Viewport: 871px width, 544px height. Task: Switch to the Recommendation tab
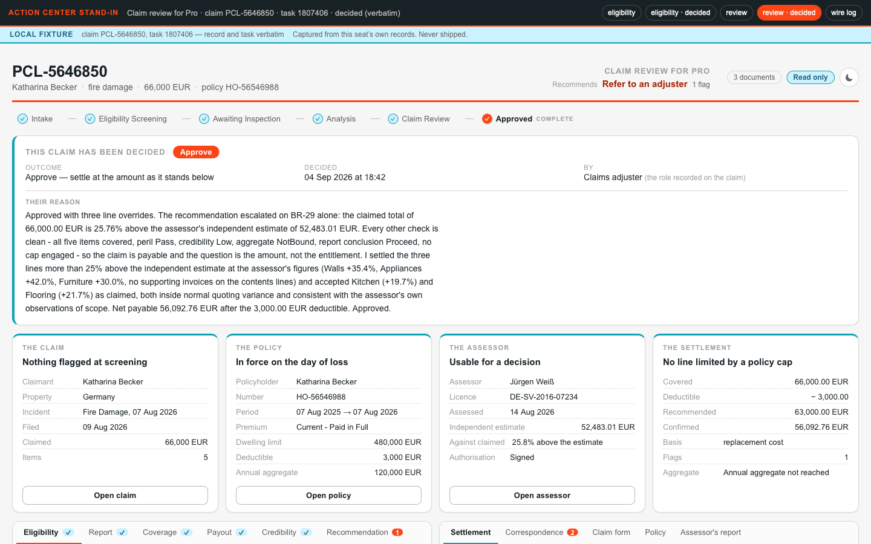click(364, 533)
